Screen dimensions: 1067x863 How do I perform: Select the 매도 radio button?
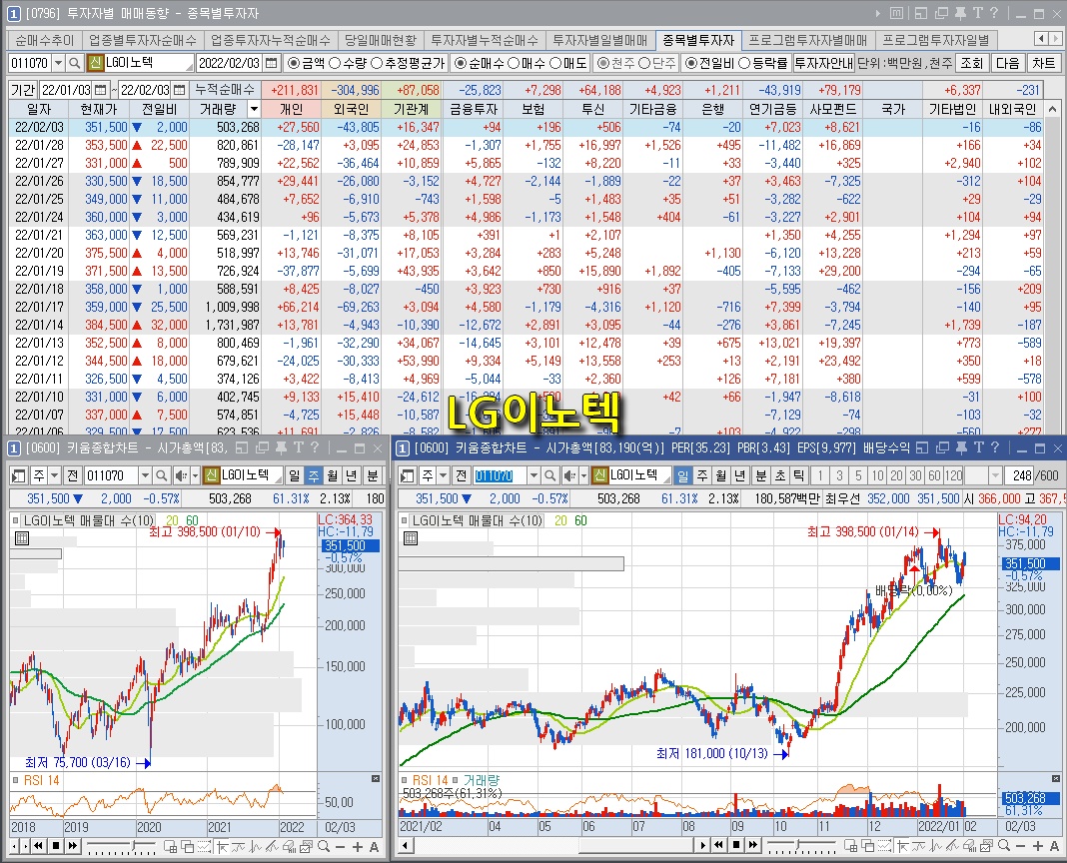554,63
